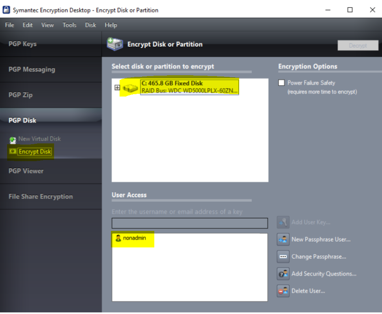Click the New Passphrase User icon
This screenshot has width=382, height=314.
pyautogui.click(x=283, y=239)
